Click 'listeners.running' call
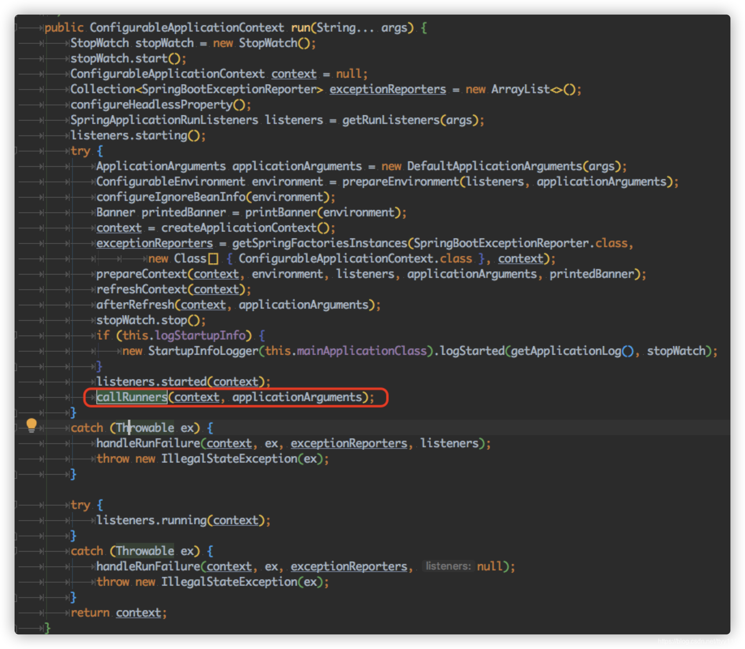 pyautogui.click(x=151, y=520)
